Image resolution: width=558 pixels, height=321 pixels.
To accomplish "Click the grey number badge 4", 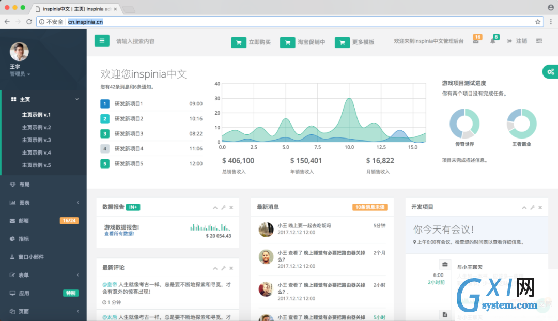I will pyautogui.click(x=104, y=148).
